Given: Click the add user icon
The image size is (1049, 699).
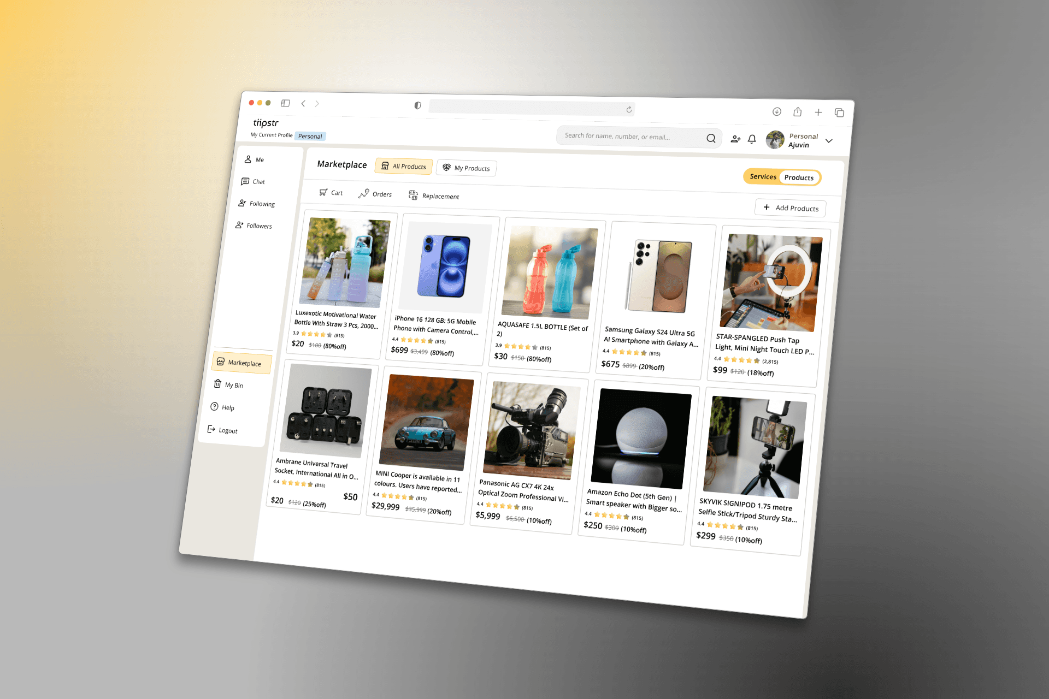Looking at the screenshot, I should pyautogui.click(x=735, y=139).
